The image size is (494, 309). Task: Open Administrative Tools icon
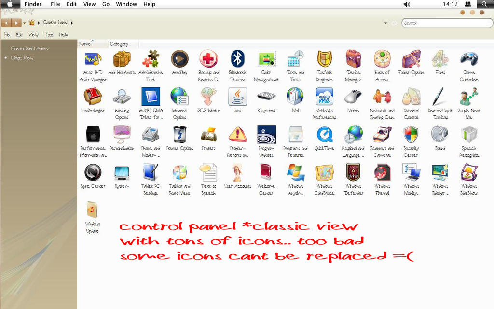coord(151,59)
